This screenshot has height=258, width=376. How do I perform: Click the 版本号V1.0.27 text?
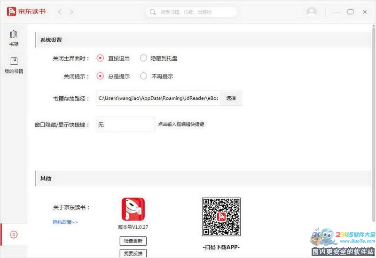pos(133,227)
